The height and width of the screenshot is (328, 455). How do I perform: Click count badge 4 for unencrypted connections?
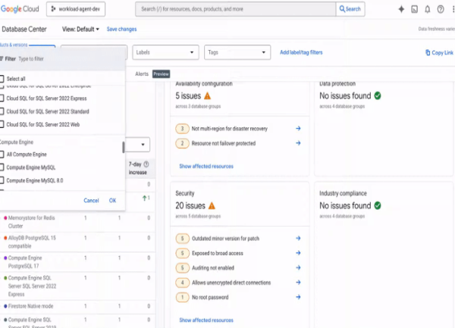(x=182, y=283)
